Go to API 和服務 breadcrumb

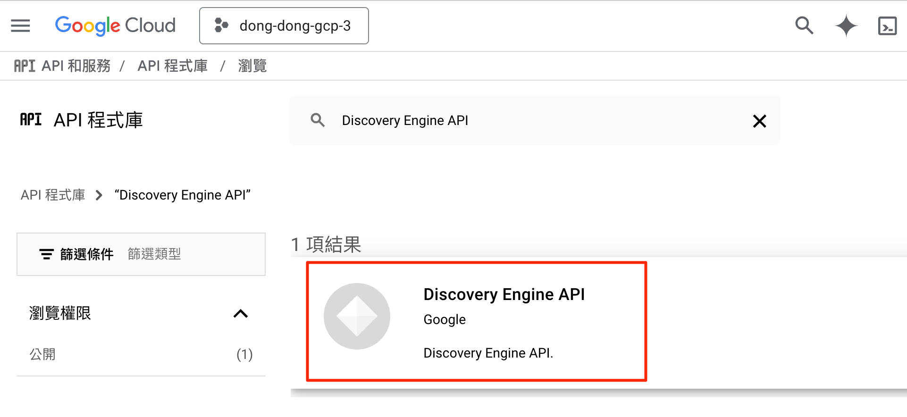pos(76,66)
